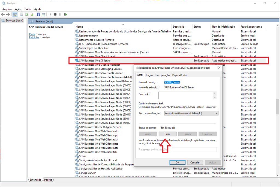Click the green Refresh toolbar icon
The width and height of the screenshot is (280, 187).
(27, 14)
